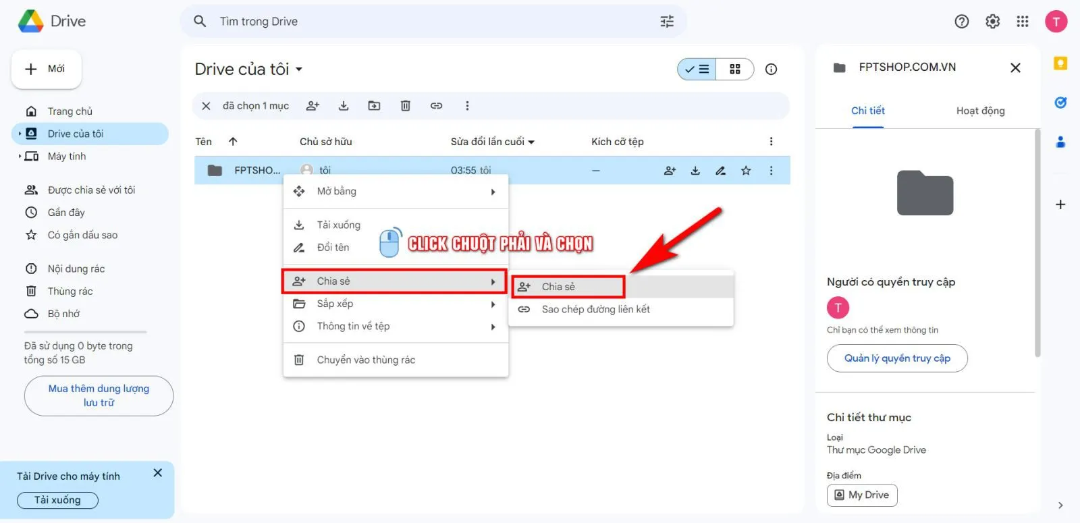Open column options three-dot menu in header
The height and width of the screenshot is (523, 1080).
tap(771, 142)
